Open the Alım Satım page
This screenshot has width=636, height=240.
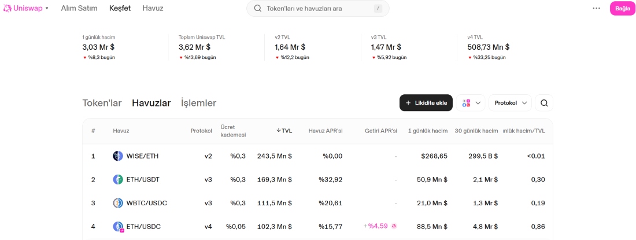79,8
